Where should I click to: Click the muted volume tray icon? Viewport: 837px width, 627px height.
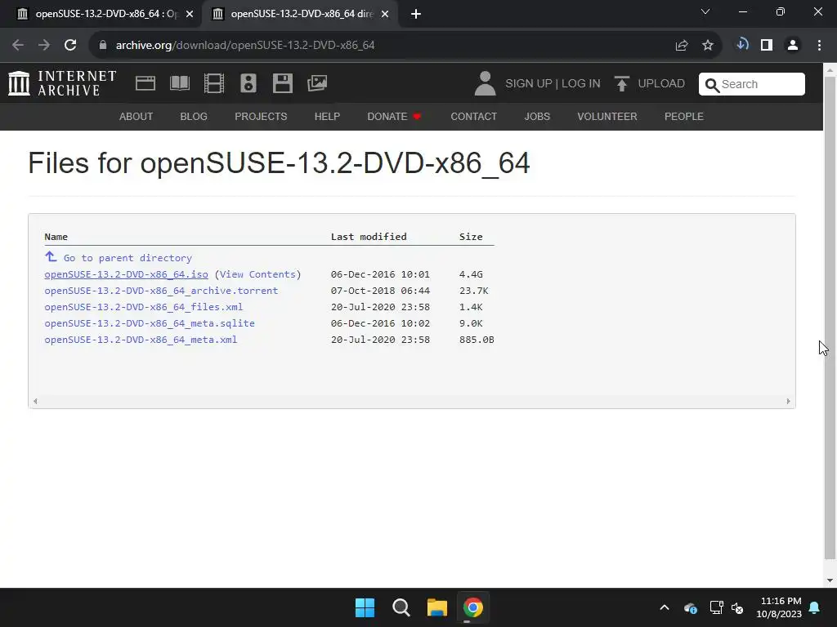[737, 607]
